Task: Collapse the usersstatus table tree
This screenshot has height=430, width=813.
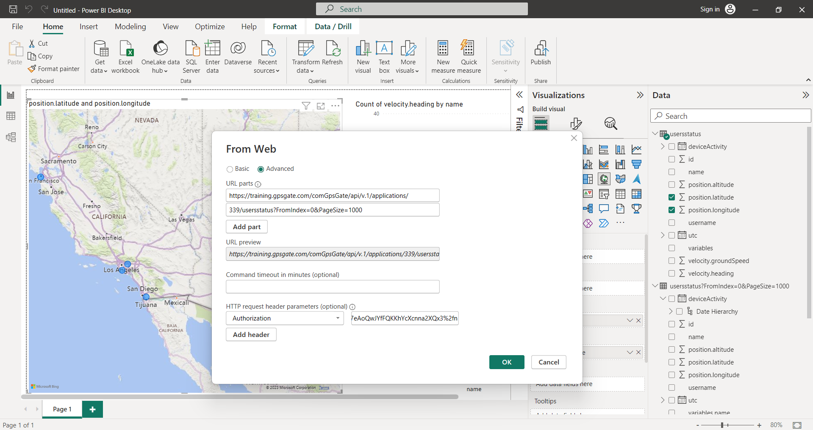Action: pyautogui.click(x=655, y=134)
